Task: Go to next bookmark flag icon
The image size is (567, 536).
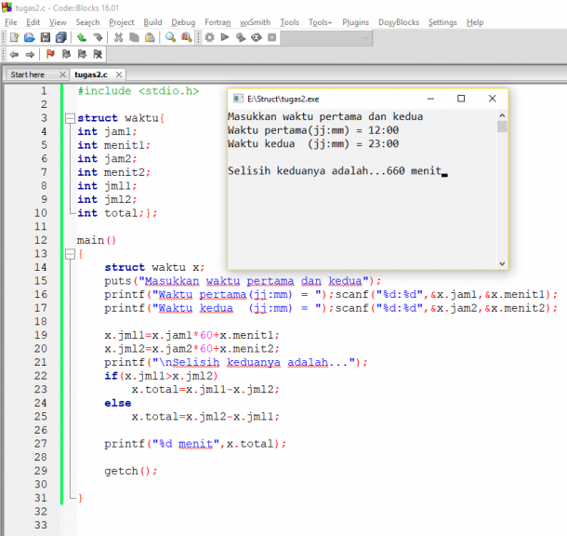Action: coord(82,54)
